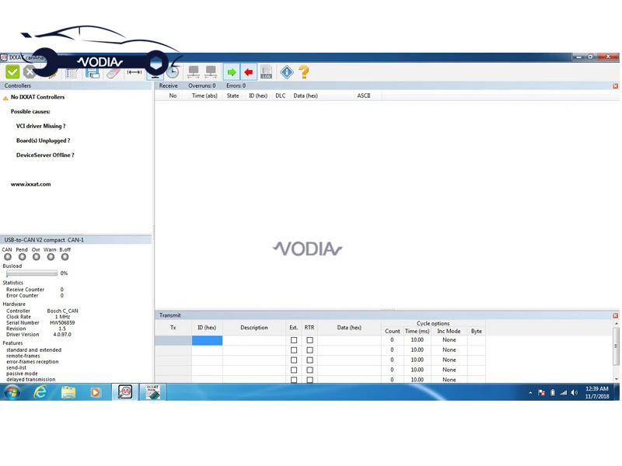The image size is (622, 466).
Task: Check RTR box in first transmit row
Action: pos(309,340)
